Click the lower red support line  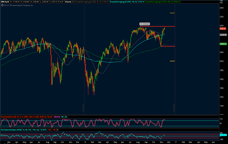pyautogui.click(x=168, y=46)
